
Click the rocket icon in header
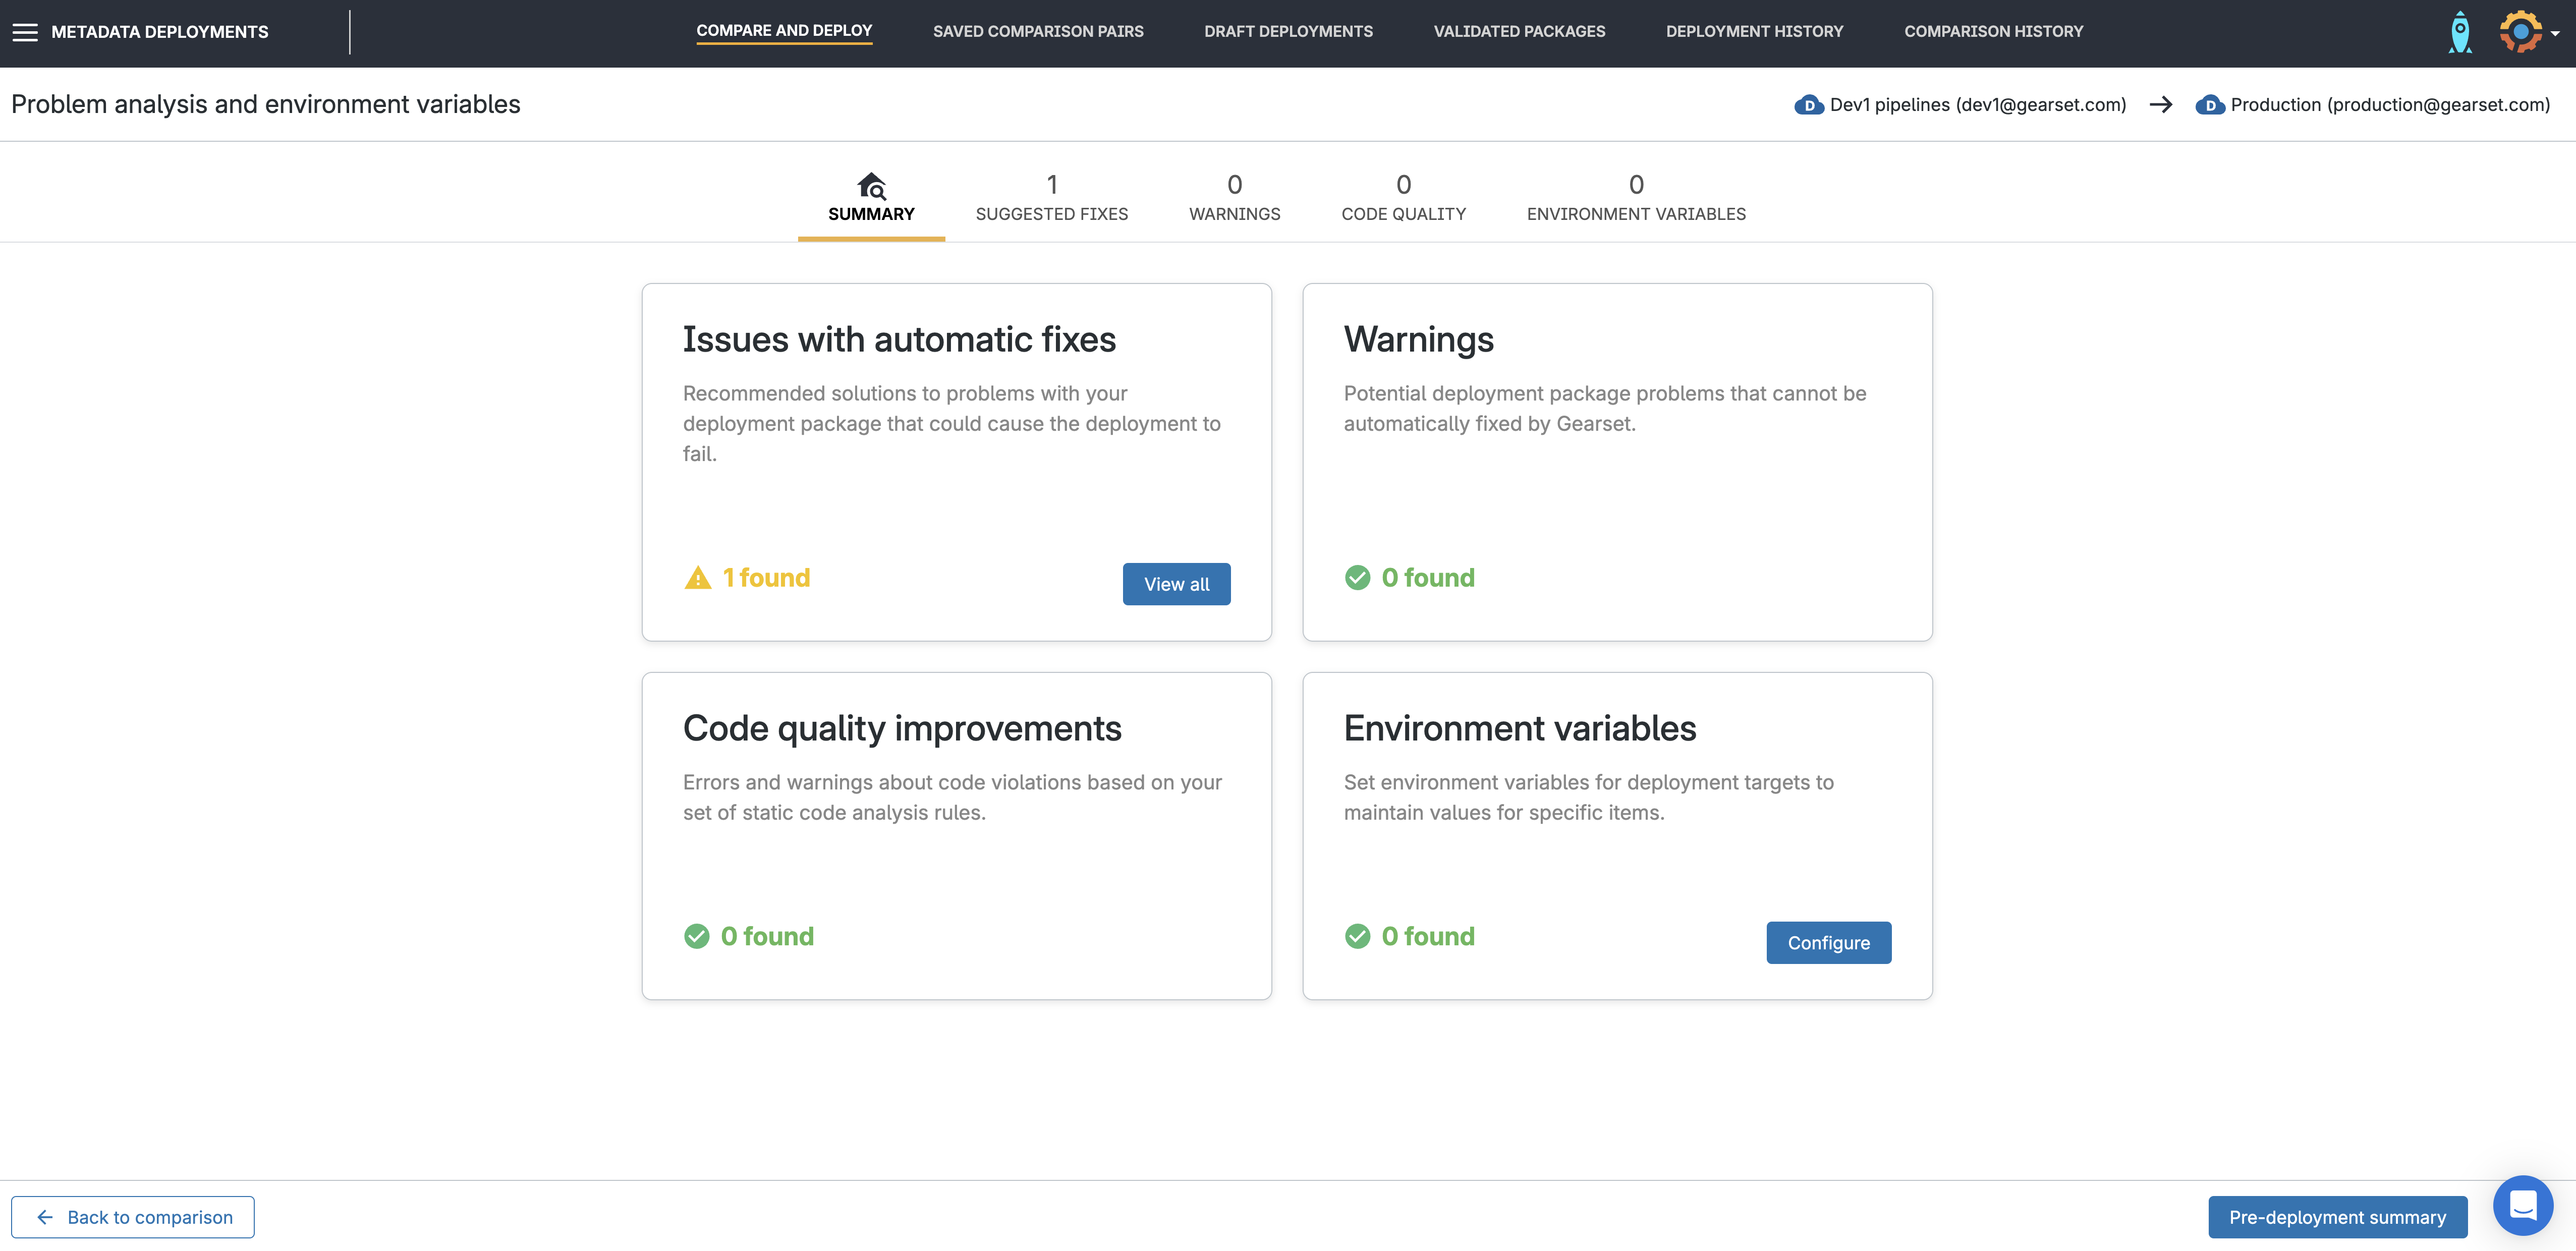click(x=2459, y=32)
